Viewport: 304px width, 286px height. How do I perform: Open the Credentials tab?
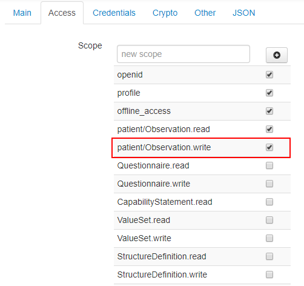pyautogui.click(x=114, y=13)
